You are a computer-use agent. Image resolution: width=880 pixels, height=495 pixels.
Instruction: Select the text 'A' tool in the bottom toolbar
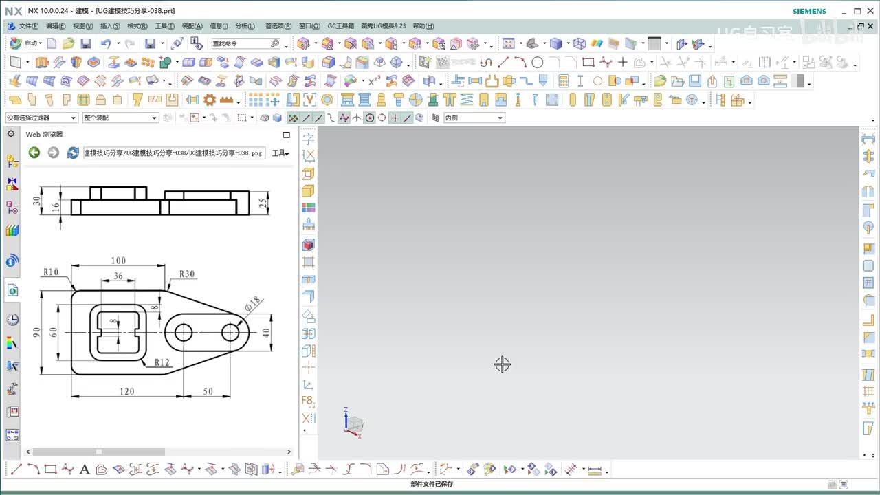(85, 470)
